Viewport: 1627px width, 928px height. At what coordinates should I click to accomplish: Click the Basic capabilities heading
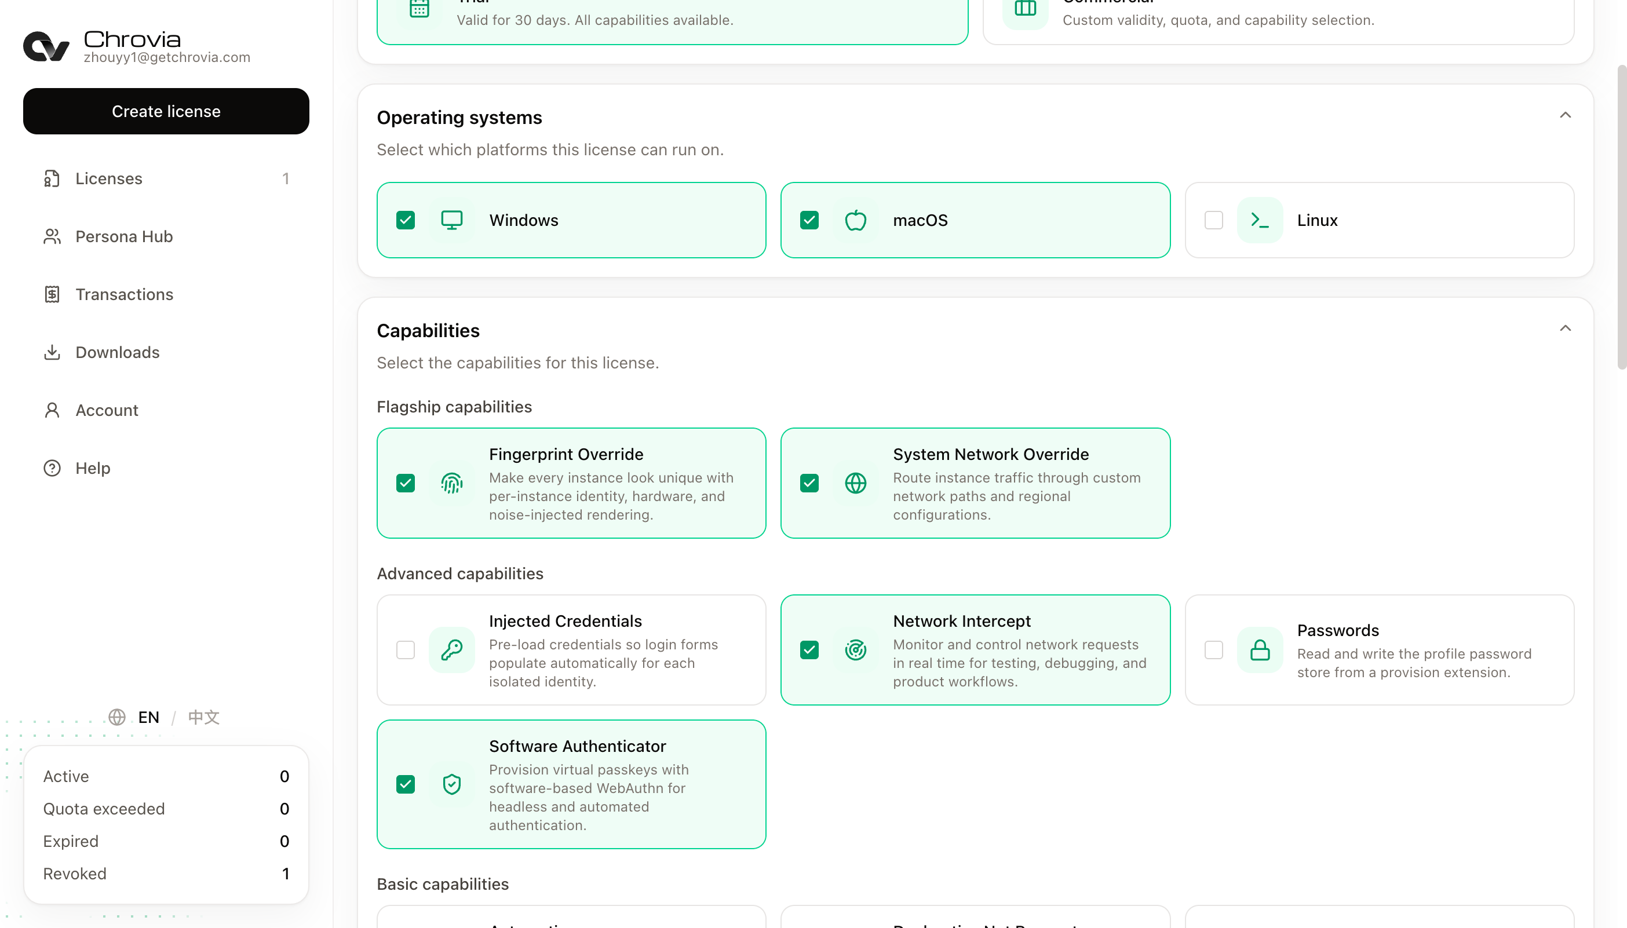click(x=443, y=885)
